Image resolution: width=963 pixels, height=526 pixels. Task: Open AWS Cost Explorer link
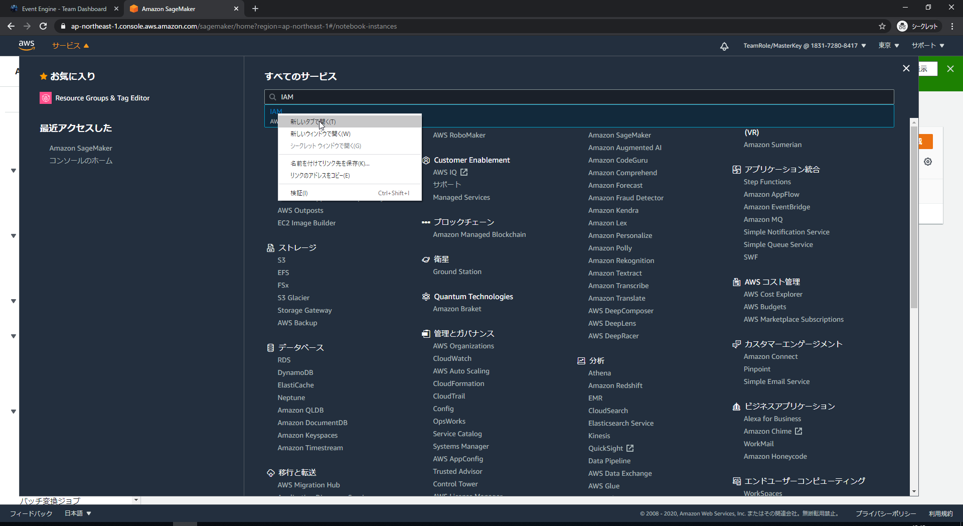pyautogui.click(x=773, y=294)
